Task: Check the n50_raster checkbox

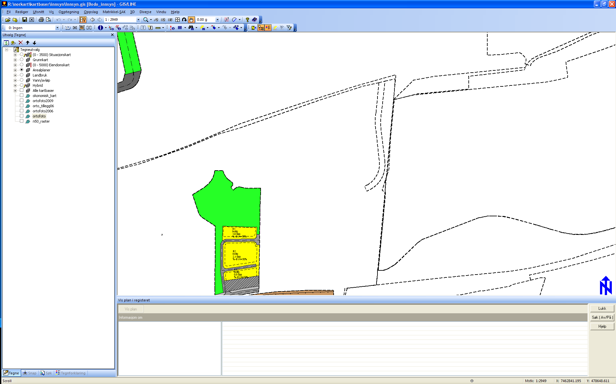Action: (21, 121)
